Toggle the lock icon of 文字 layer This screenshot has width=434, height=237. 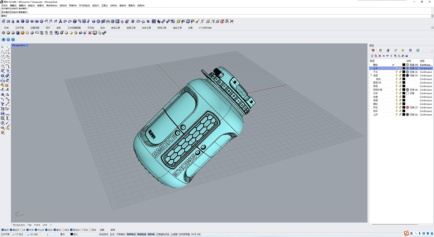[x=400, y=93]
